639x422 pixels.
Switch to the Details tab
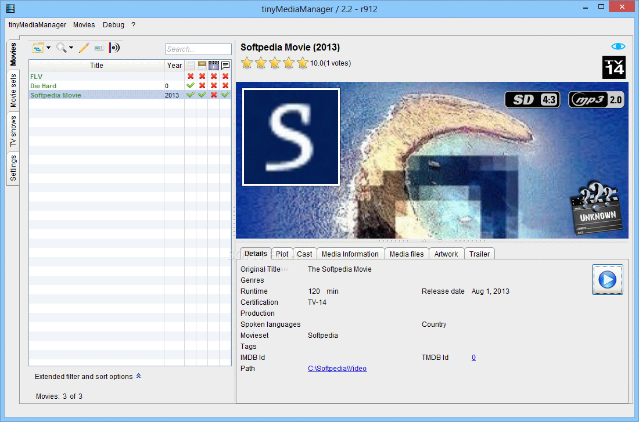[x=256, y=253]
